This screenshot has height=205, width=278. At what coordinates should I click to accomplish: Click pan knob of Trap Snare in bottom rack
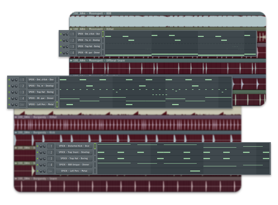[41, 152]
